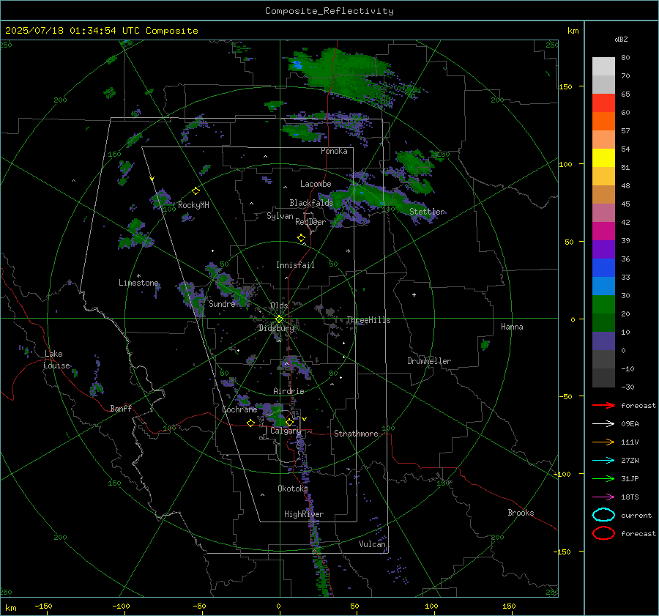Click the yellow radar-center diamond near Olds
The image size is (659, 616).
(x=279, y=319)
